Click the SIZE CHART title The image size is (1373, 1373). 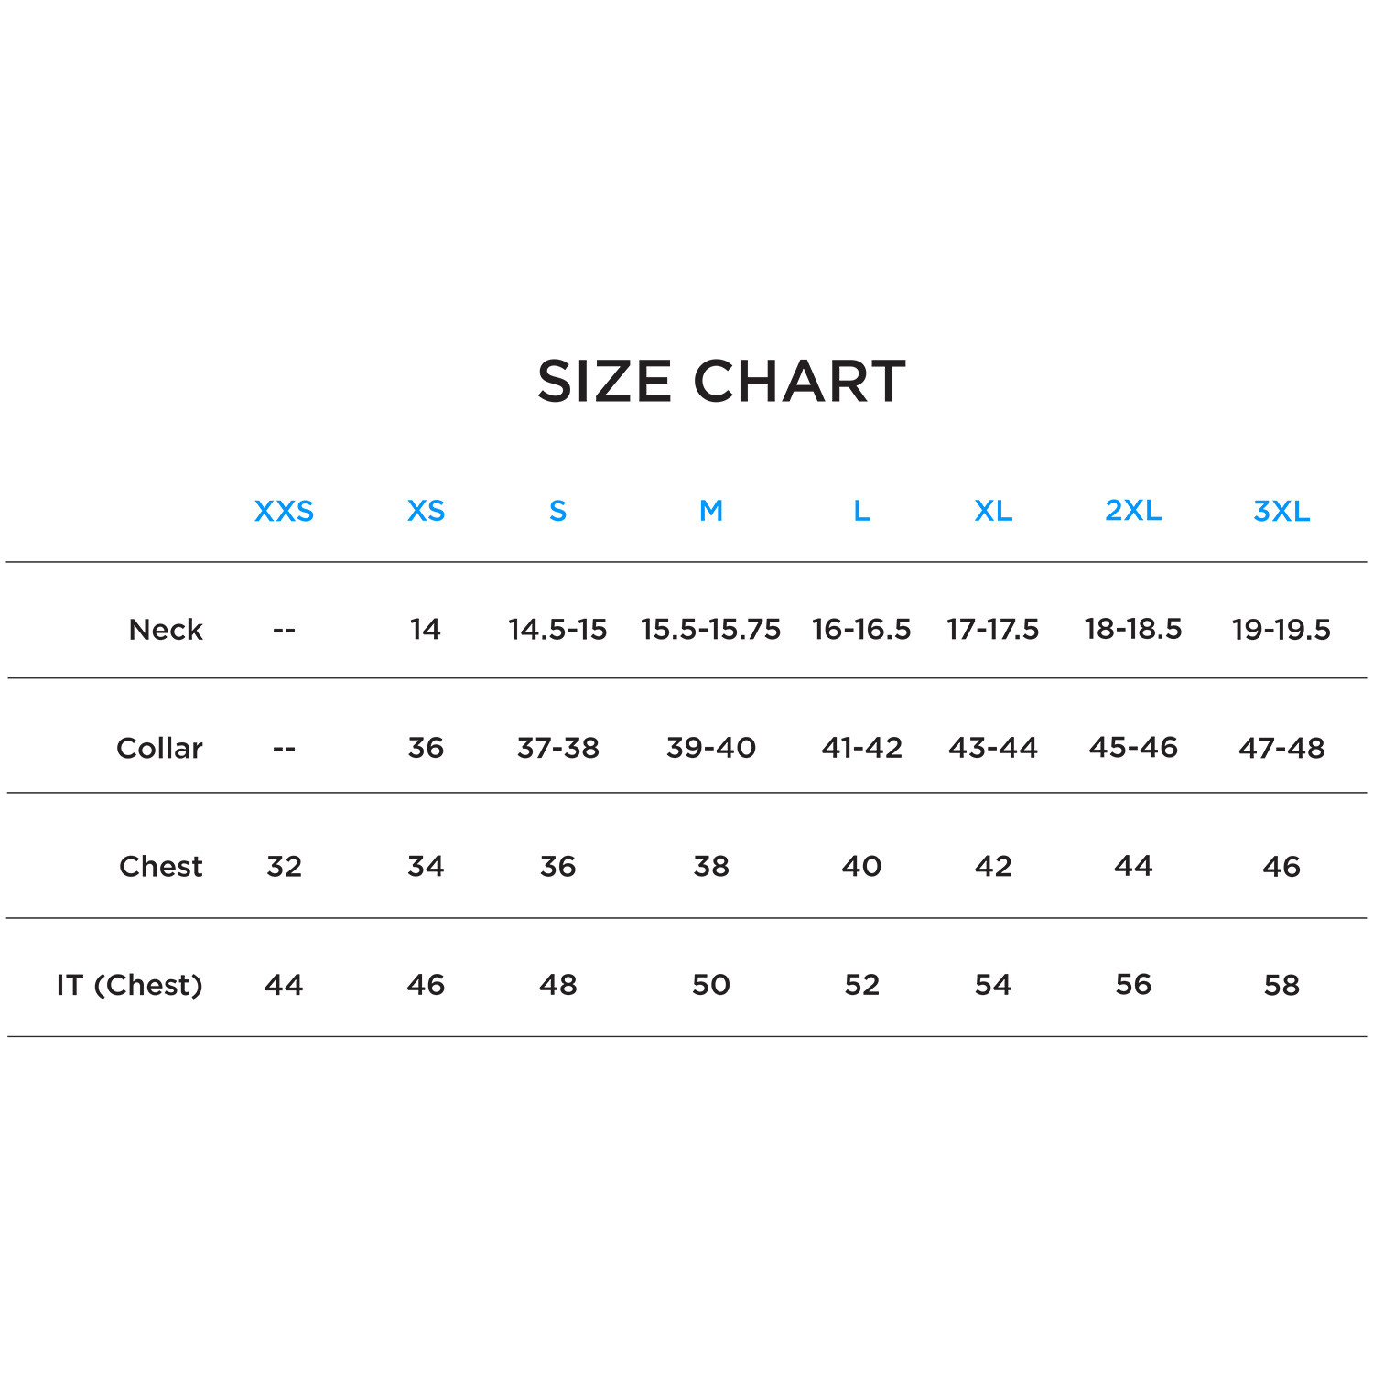(x=721, y=382)
